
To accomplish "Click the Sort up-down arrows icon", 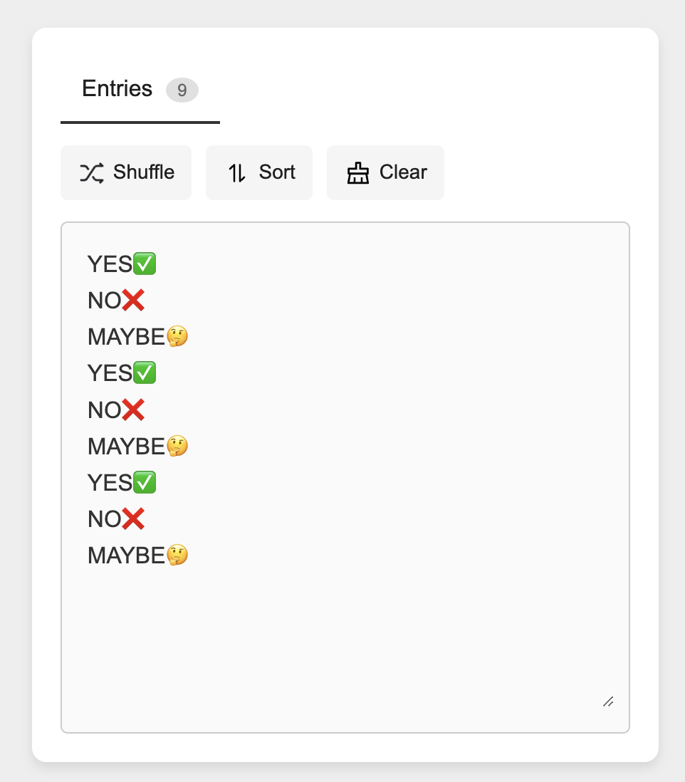I will coord(237,172).
